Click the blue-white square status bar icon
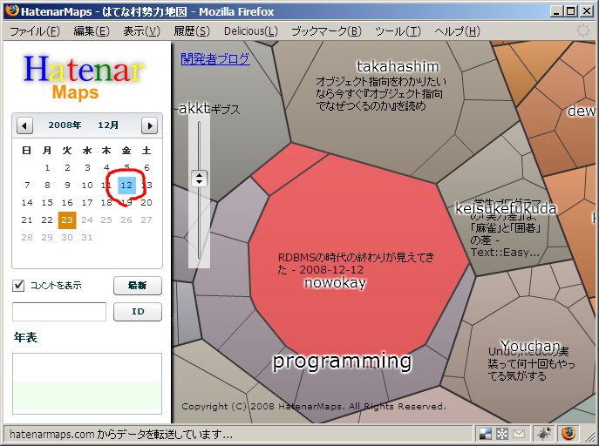This screenshot has width=599, height=446. [x=486, y=434]
